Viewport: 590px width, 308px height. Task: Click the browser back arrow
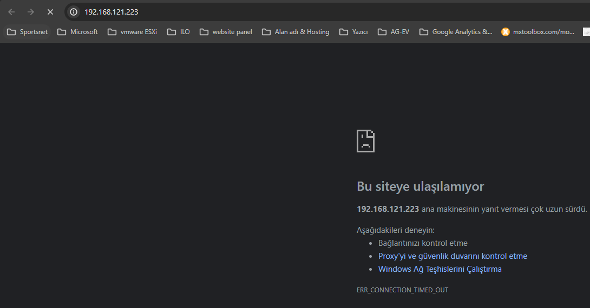click(x=12, y=12)
